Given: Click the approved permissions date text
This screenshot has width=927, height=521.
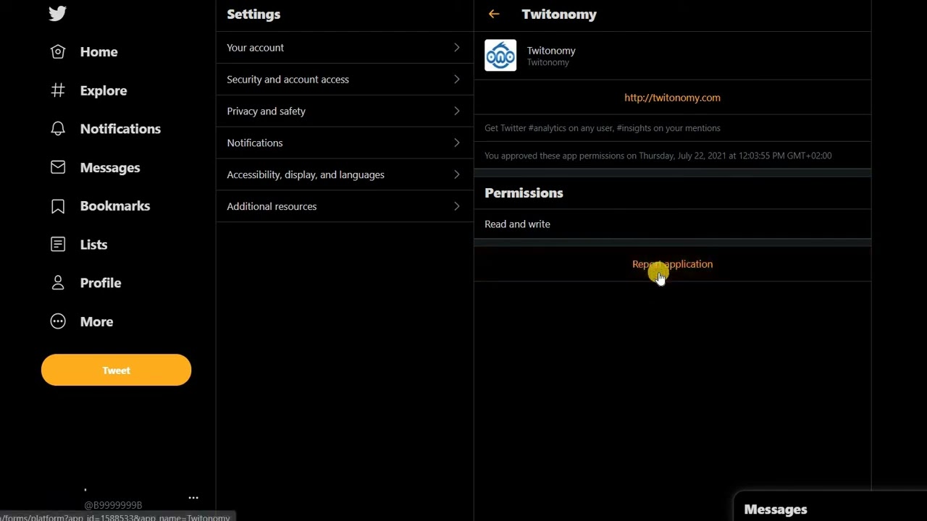Looking at the screenshot, I should pyautogui.click(x=658, y=156).
